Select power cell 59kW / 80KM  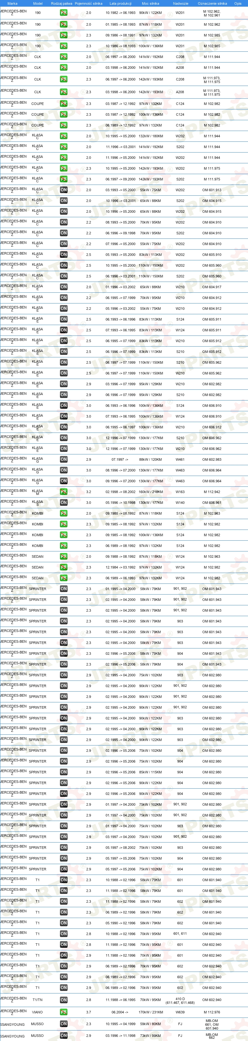coord(150,1024)
